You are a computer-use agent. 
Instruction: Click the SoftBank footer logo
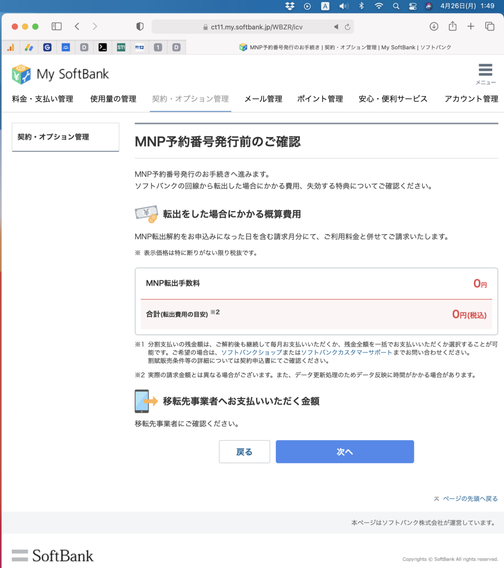tap(53, 555)
